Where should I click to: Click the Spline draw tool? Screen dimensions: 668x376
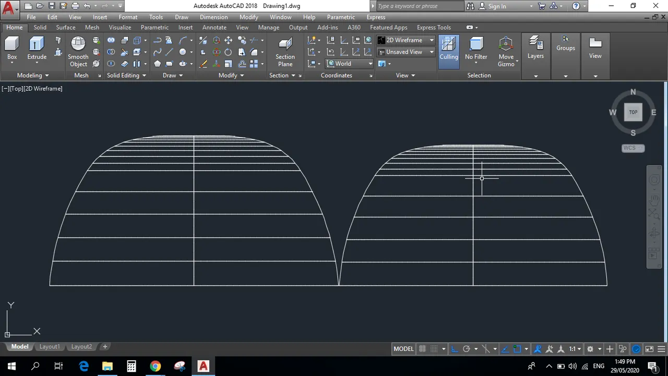tap(157, 52)
